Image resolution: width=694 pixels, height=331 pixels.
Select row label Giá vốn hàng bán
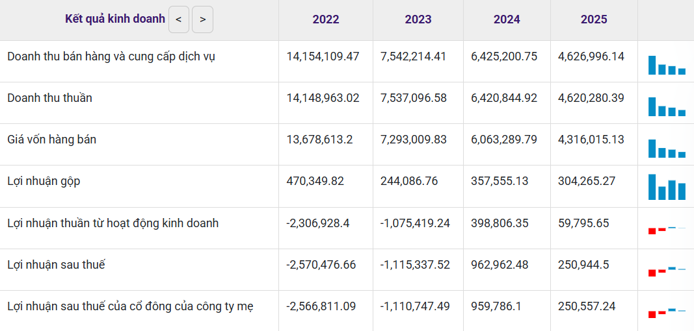(x=52, y=140)
